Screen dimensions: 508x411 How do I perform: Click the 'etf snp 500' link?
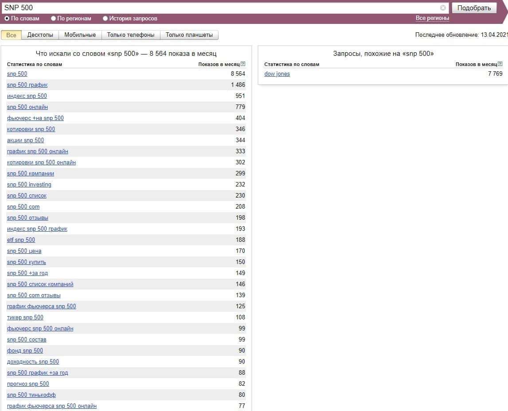(x=21, y=240)
